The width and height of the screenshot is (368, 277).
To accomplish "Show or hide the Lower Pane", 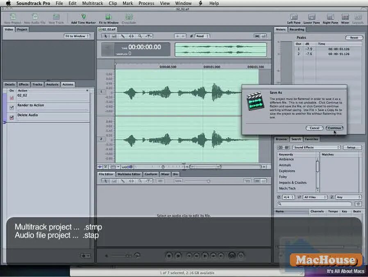I will coord(312,17).
